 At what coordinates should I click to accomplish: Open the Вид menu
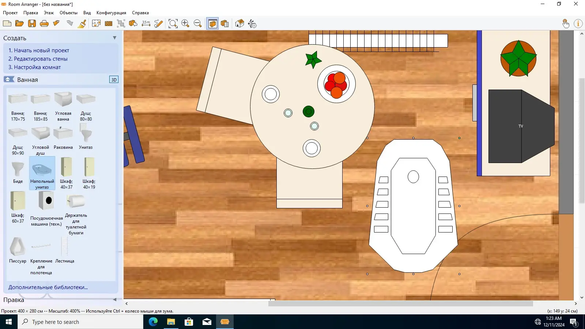[x=87, y=13]
